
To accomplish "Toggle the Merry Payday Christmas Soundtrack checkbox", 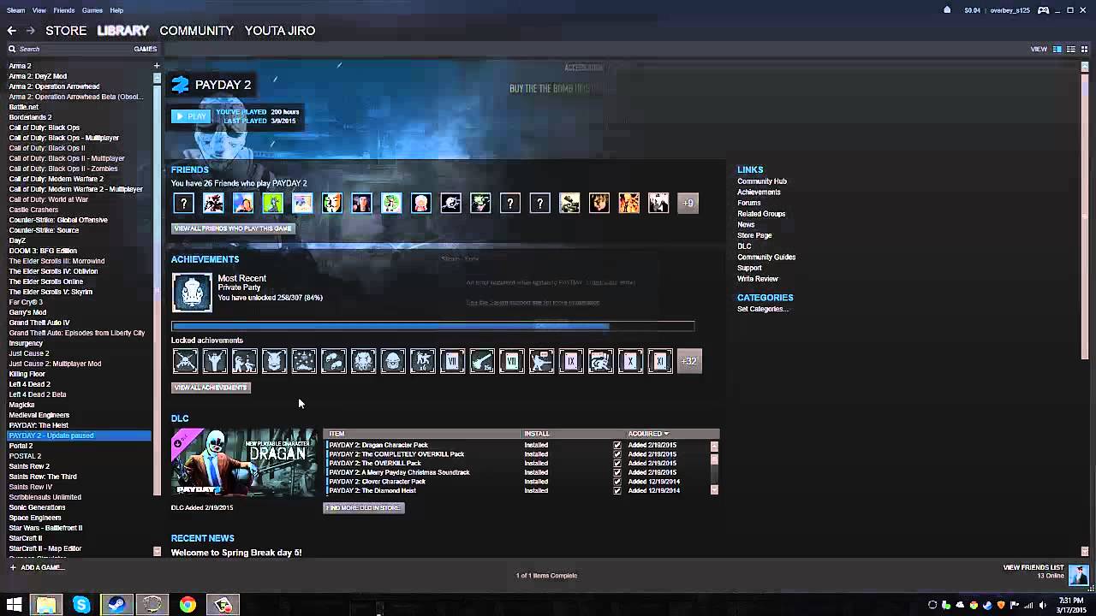I will point(617,472).
